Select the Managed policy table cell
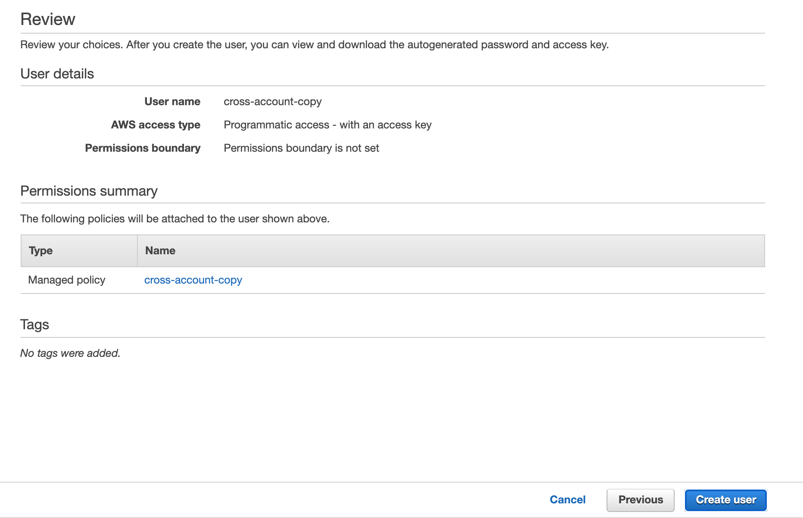This screenshot has height=518, width=803. 67,280
